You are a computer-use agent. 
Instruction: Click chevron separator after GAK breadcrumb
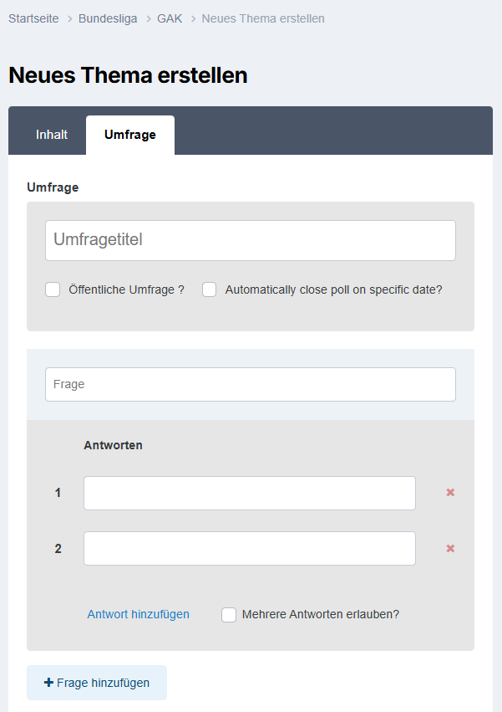coord(193,19)
